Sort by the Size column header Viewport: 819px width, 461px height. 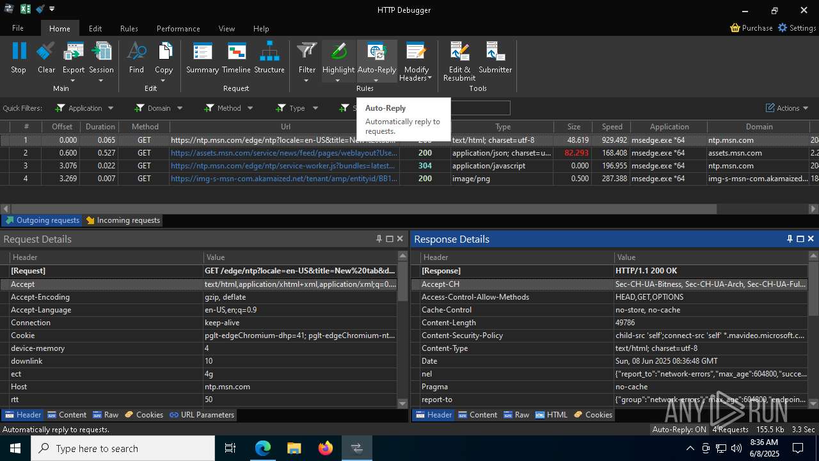click(574, 127)
